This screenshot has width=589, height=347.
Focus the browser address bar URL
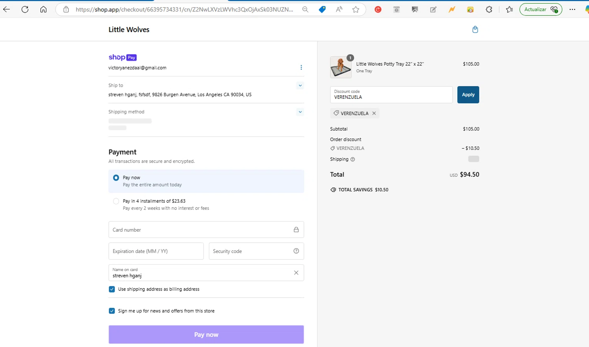click(x=184, y=9)
